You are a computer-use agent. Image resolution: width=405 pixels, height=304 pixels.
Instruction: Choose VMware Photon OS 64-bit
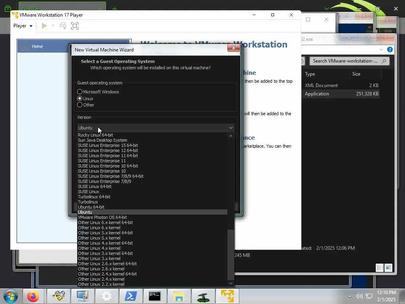[152, 217]
